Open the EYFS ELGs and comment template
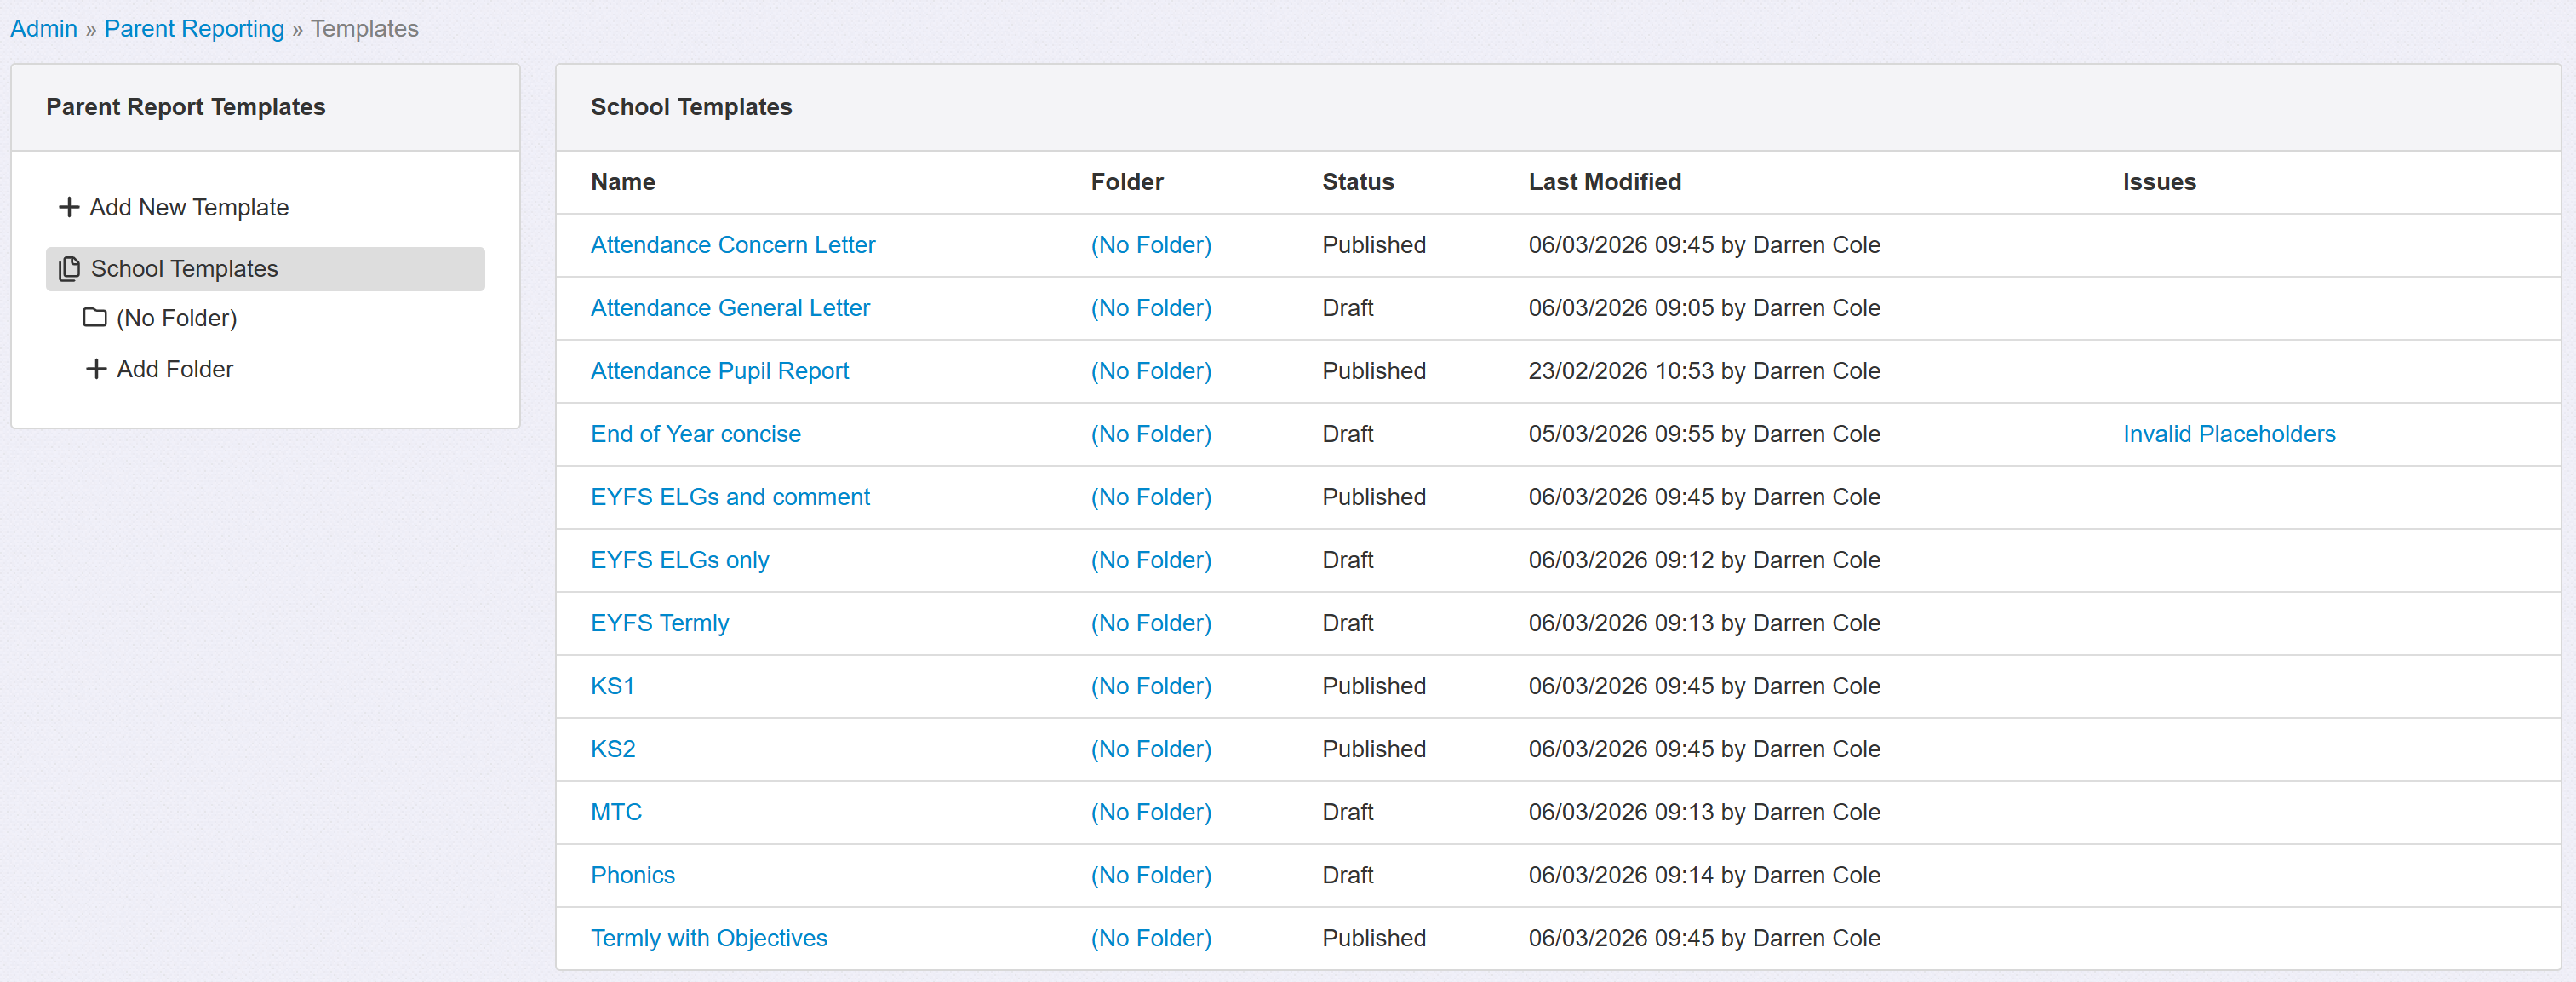 tap(729, 497)
